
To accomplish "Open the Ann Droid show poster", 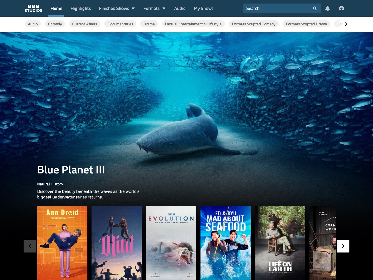I will (62, 243).
